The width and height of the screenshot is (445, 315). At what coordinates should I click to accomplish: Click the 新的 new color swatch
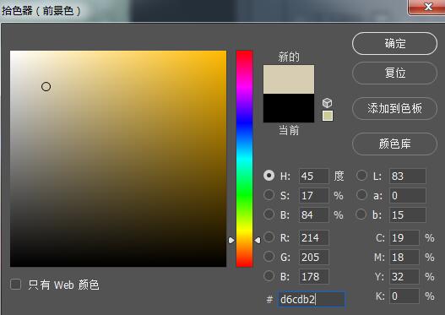pos(289,79)
